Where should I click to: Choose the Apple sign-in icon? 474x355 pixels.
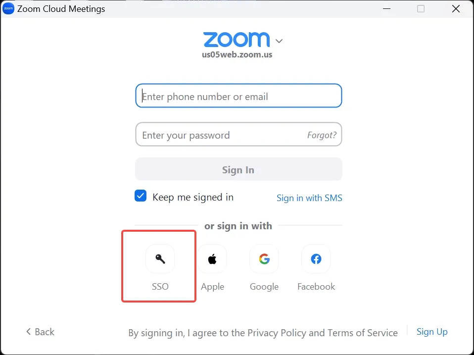[212, 259]
